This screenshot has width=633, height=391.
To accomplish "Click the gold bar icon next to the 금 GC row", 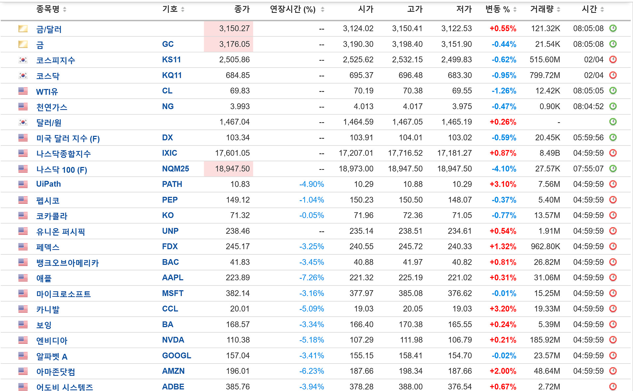I will (x=23, y=44).
